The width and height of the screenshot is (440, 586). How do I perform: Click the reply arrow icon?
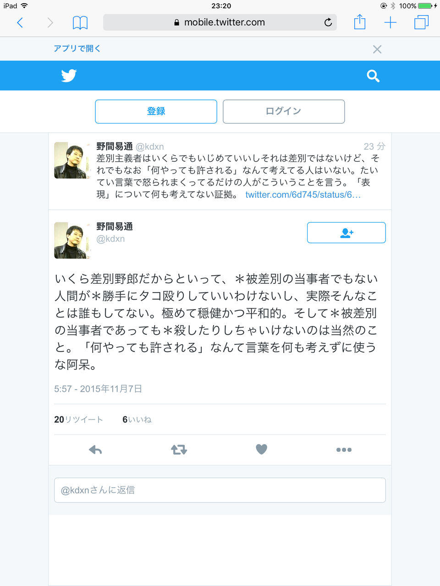(95, 450)
